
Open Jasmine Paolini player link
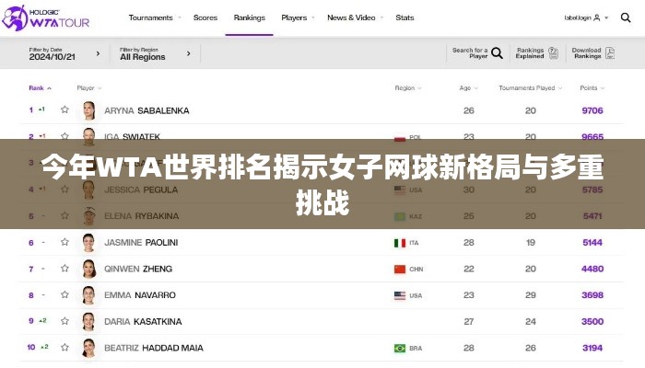point(141,243)
